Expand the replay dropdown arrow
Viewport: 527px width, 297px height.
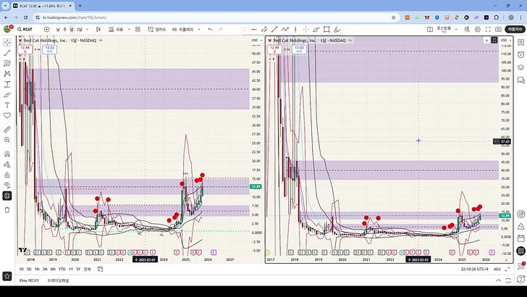[199, 29]
